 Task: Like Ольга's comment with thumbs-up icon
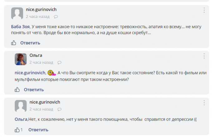[17, 90]
